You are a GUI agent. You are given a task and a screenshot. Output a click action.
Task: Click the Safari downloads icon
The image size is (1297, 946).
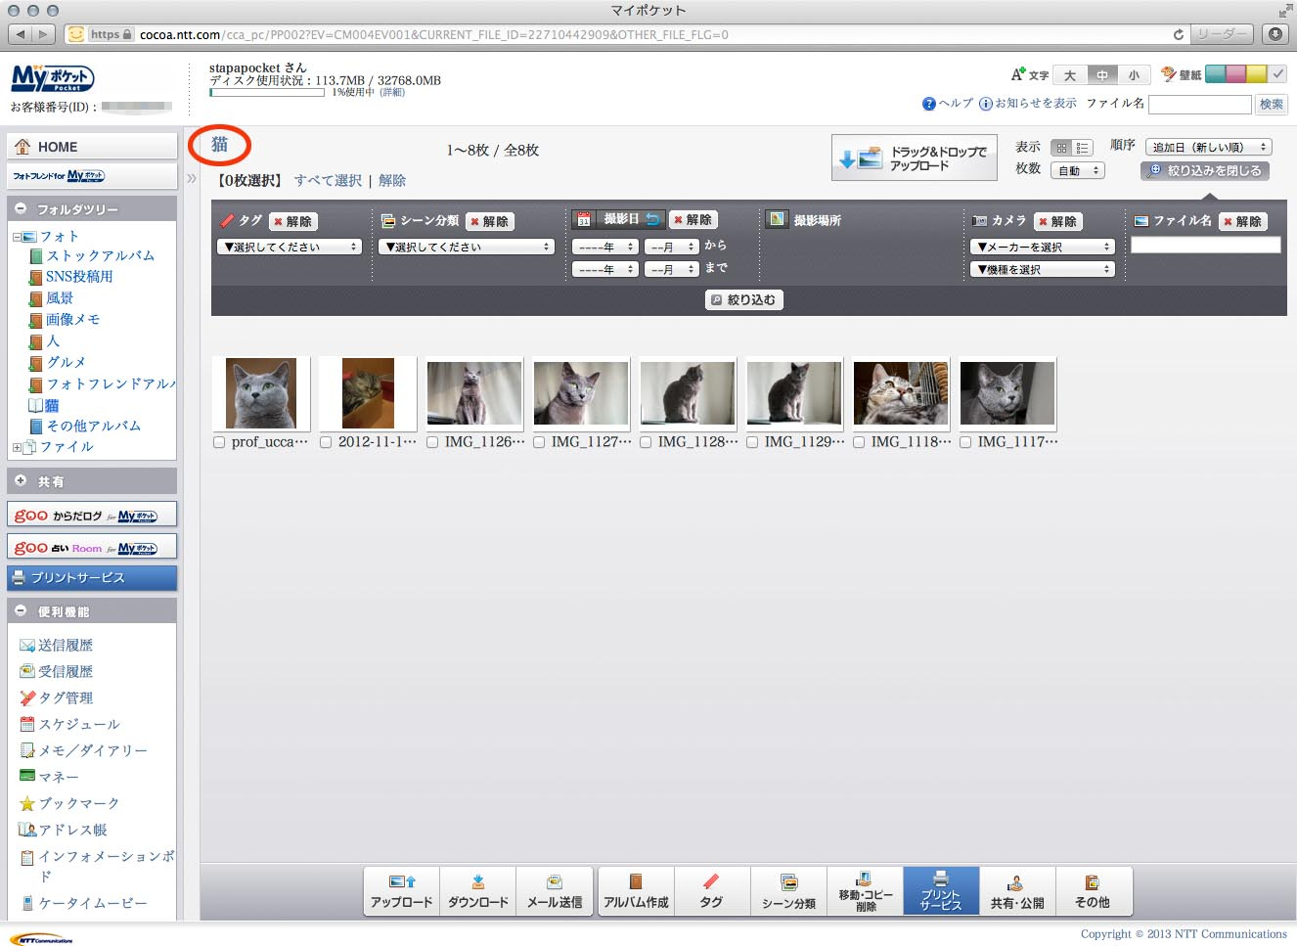click(x=1275, y=34)
